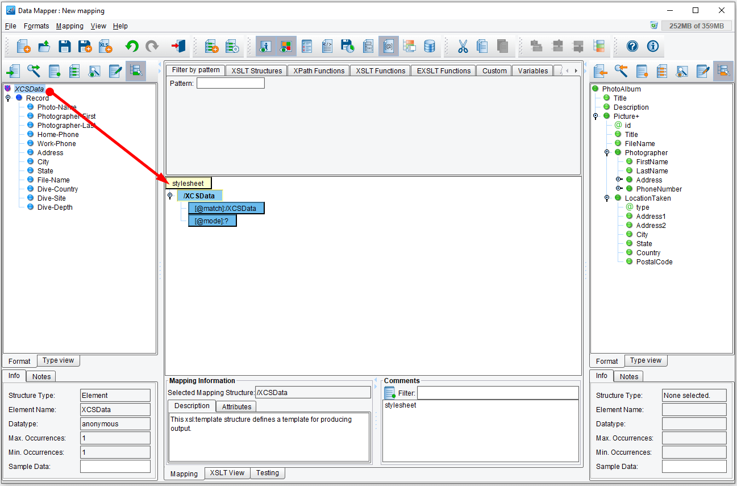The image size is (737, 486).
Task: Open the Mapping menu
Action: 70,26
